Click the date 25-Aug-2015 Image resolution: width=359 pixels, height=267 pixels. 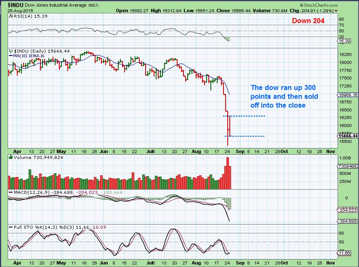[x=20, y=11]
